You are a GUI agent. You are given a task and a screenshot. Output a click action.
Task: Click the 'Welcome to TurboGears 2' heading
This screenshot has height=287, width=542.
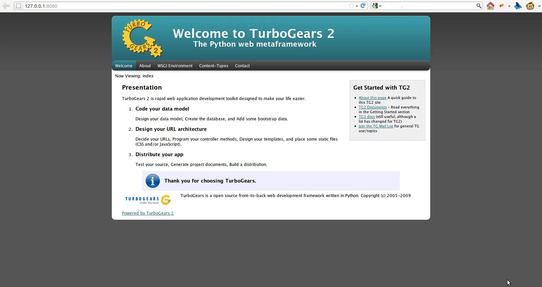(253, 33)
